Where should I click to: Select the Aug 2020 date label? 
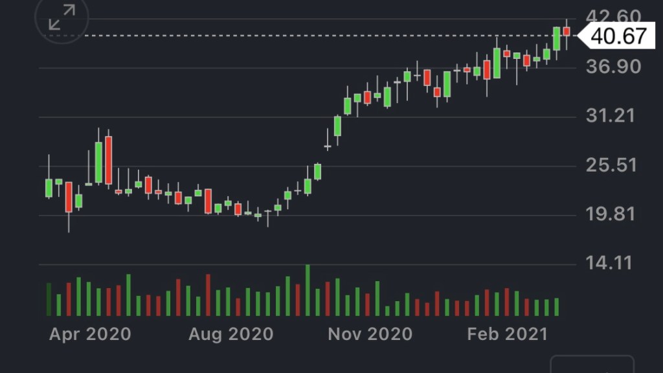tap(230, 334)
